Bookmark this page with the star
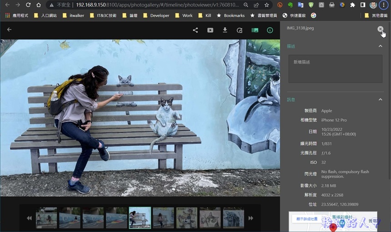Viewport: 391px width, 232px height. point(266,5)
